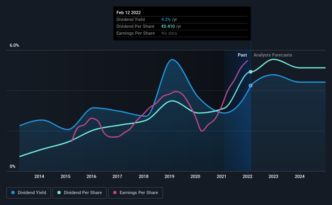
Task: Click the No data earnings value
Action: [x=169, y=33]
